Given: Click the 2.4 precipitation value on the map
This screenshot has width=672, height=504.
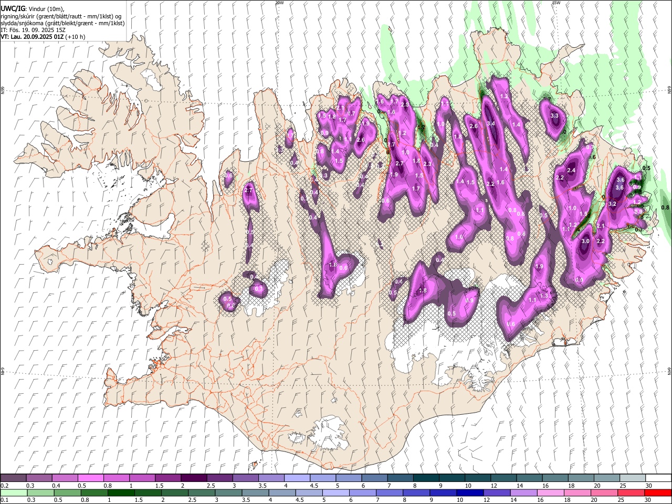Looking at the screenshot, I should point(571,170).
